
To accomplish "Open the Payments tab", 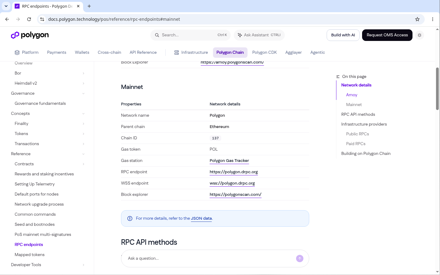I will [x=57, y=53].
